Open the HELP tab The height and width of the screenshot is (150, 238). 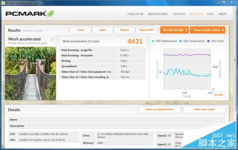coord(222,14)
